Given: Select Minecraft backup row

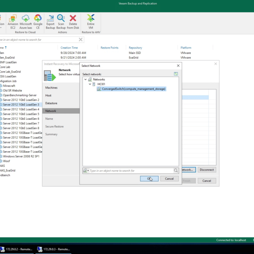Looking at the screenshot, I should click(9, 86).
